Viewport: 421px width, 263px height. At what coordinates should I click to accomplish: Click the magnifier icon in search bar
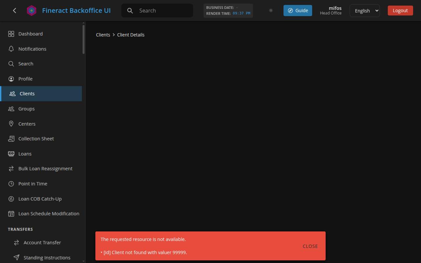pyautogui.click(x=130, y=11)
